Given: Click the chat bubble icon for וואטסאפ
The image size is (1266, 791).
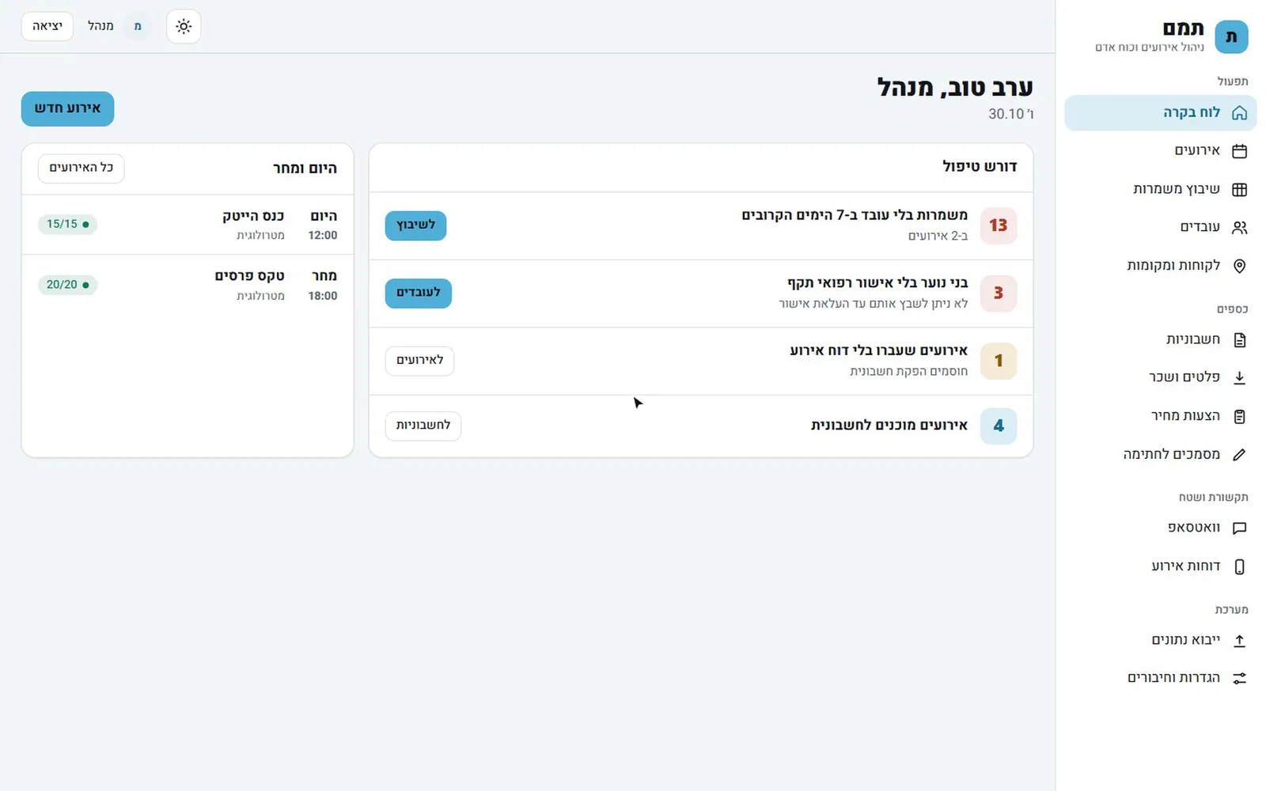Looking at the screenshot, I should [x=1239, y=528].
